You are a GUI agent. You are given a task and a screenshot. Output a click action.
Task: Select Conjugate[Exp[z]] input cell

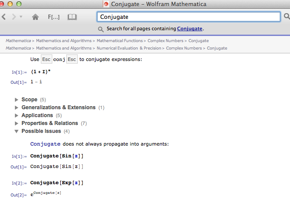[x=57, y=183]
